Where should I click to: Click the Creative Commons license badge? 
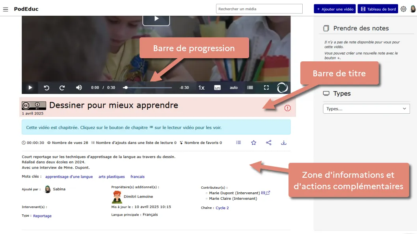[x=34, y=105]
